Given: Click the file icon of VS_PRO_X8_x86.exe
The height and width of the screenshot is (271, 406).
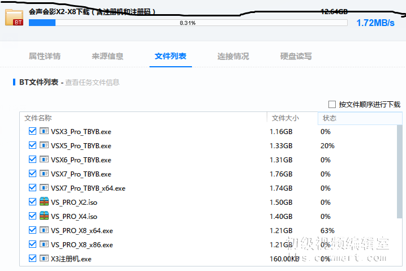Looking at the screenshot, I should click(44, 244).
